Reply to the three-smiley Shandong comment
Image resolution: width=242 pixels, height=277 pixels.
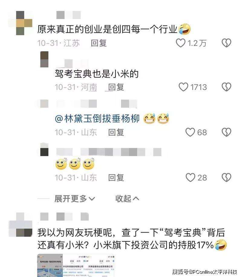(116, 178)
